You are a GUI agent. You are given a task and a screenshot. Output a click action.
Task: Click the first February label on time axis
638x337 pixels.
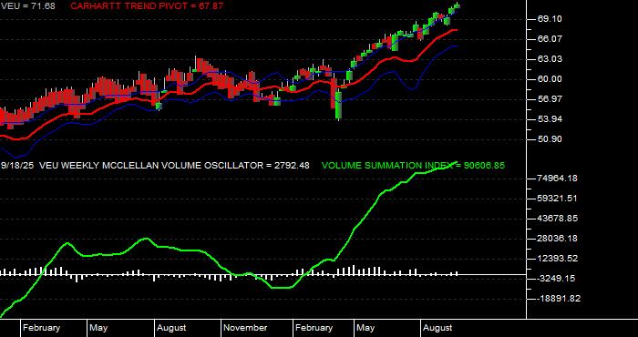(x=41, y=328)
